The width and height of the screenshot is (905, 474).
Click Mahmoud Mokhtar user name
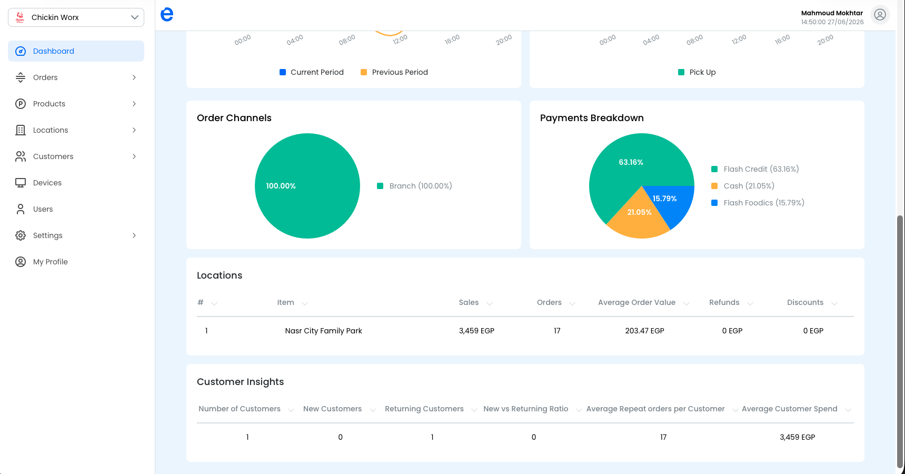tap(832, 13)
